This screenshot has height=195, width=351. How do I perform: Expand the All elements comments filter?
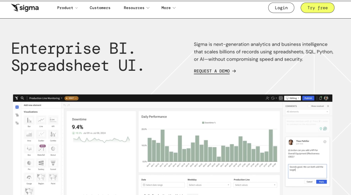point(307,111)
